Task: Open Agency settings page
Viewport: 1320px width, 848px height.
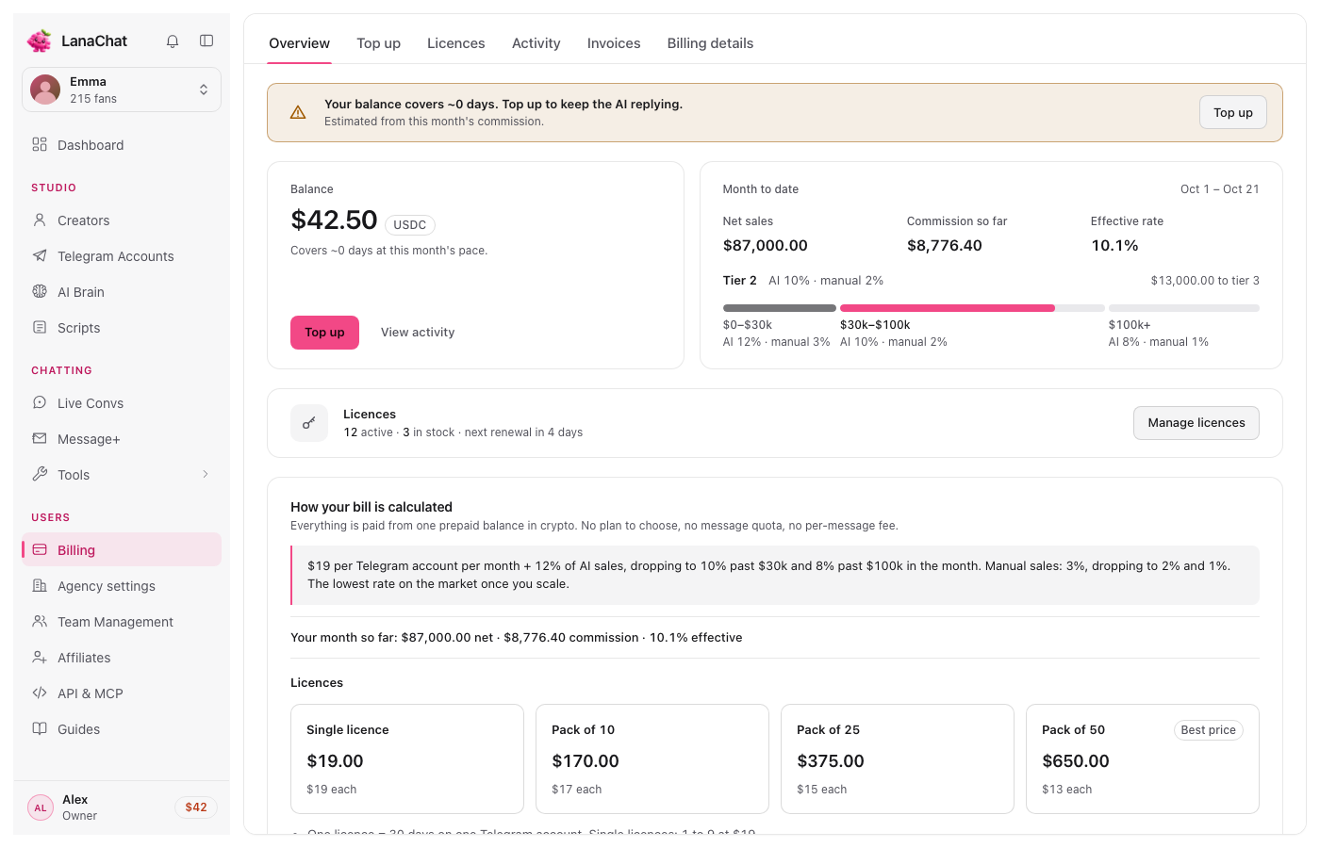Action: (122, 586)
